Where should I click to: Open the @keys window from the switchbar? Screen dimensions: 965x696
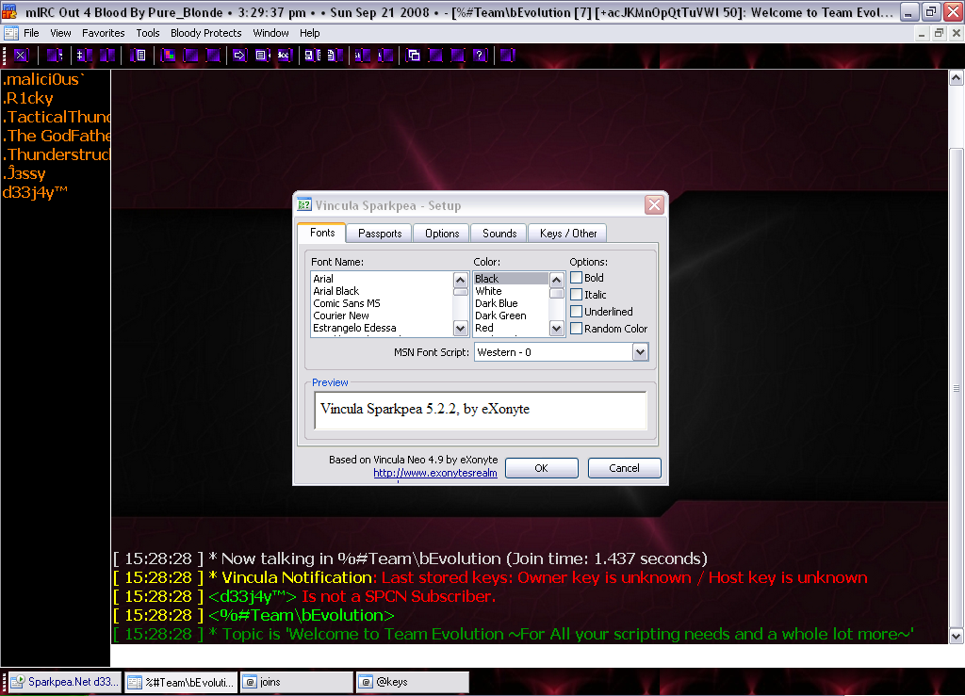click(x=413, y=682)
